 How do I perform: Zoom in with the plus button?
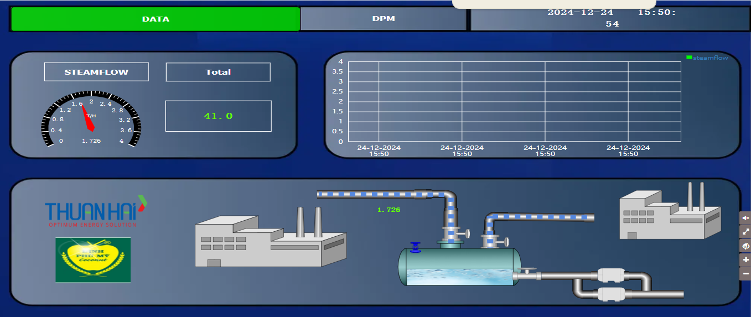click(745, 260)
